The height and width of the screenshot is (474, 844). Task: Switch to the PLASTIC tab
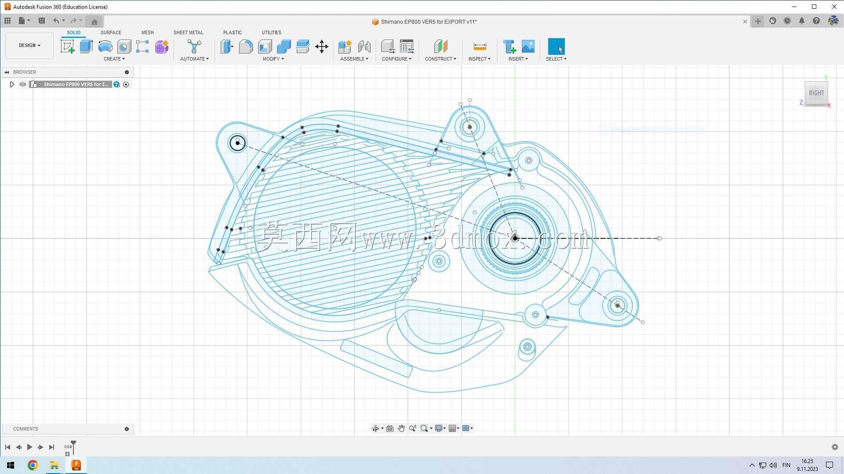pos(232,32)
